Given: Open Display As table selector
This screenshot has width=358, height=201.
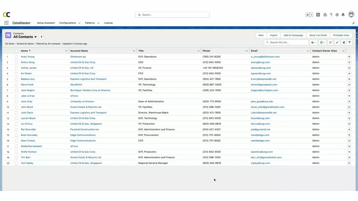Looking at the screenshot, I should click(322, 42).
